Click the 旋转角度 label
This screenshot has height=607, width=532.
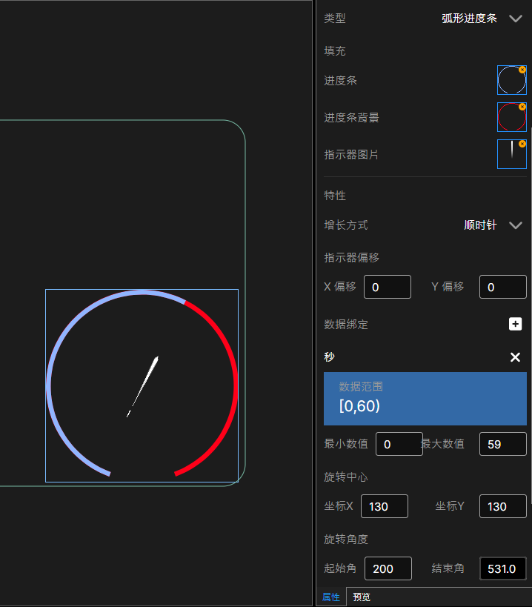346,539
